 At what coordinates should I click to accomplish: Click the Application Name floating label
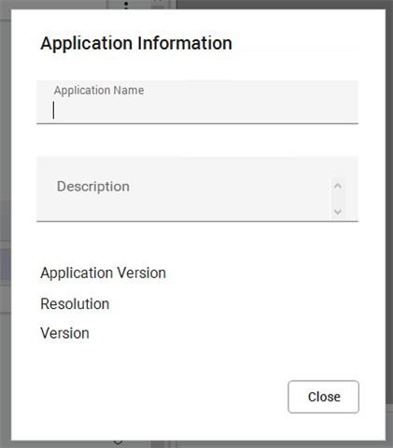(x=99, y=91)
